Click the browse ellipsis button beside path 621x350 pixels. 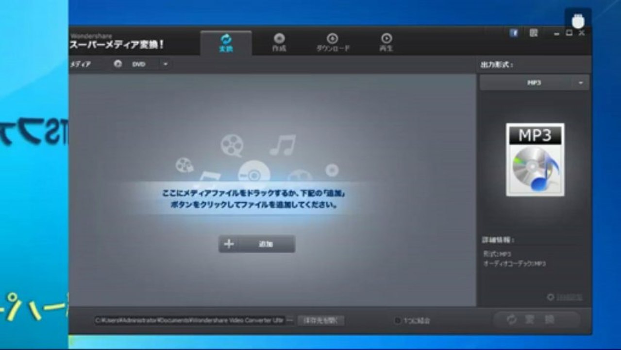(290, 320)
